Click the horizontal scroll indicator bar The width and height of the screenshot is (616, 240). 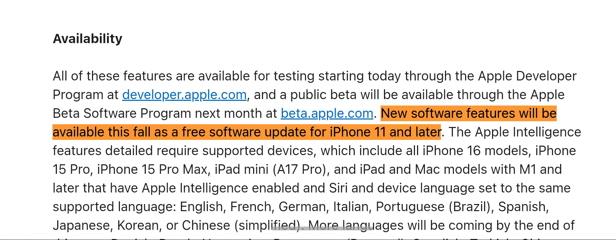tap(322, 228)
